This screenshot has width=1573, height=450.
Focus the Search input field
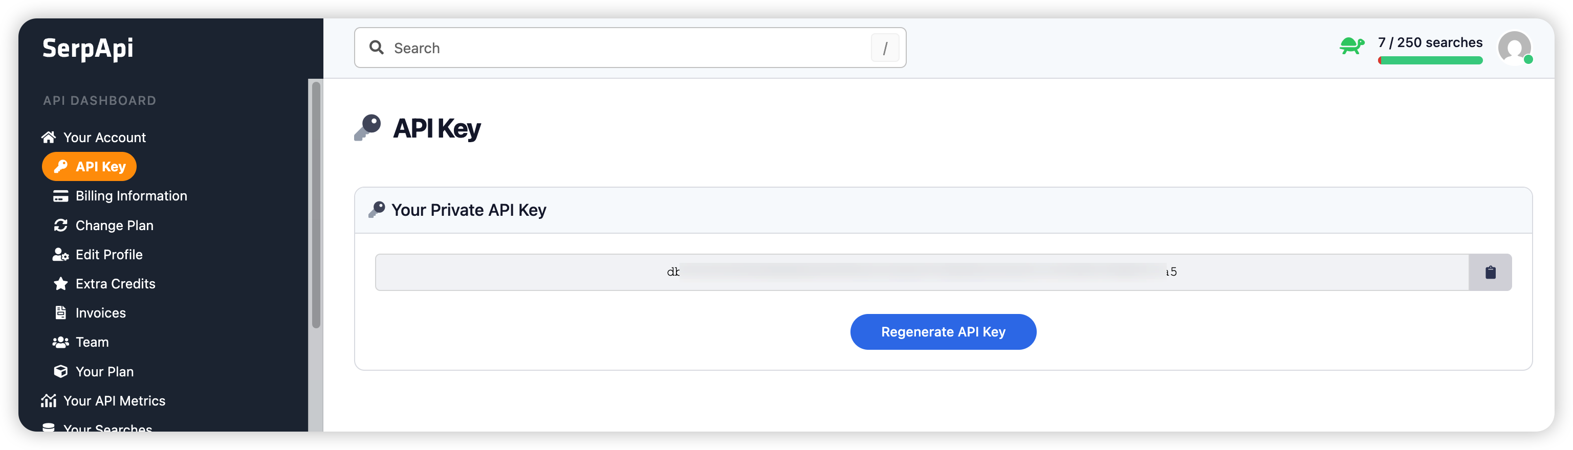coord(629,48)
